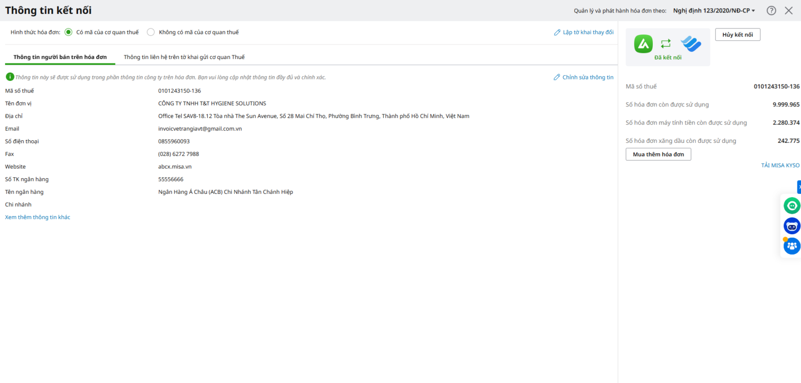Click the blue meInvoice logo icon
The image size is (801, 383).
tap(691, 44)
